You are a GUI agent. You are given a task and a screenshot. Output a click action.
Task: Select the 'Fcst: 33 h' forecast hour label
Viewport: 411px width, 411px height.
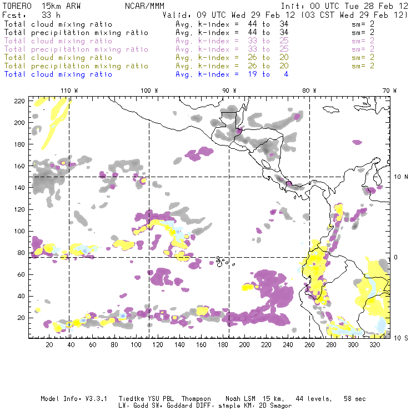click(x=31, y=15)
